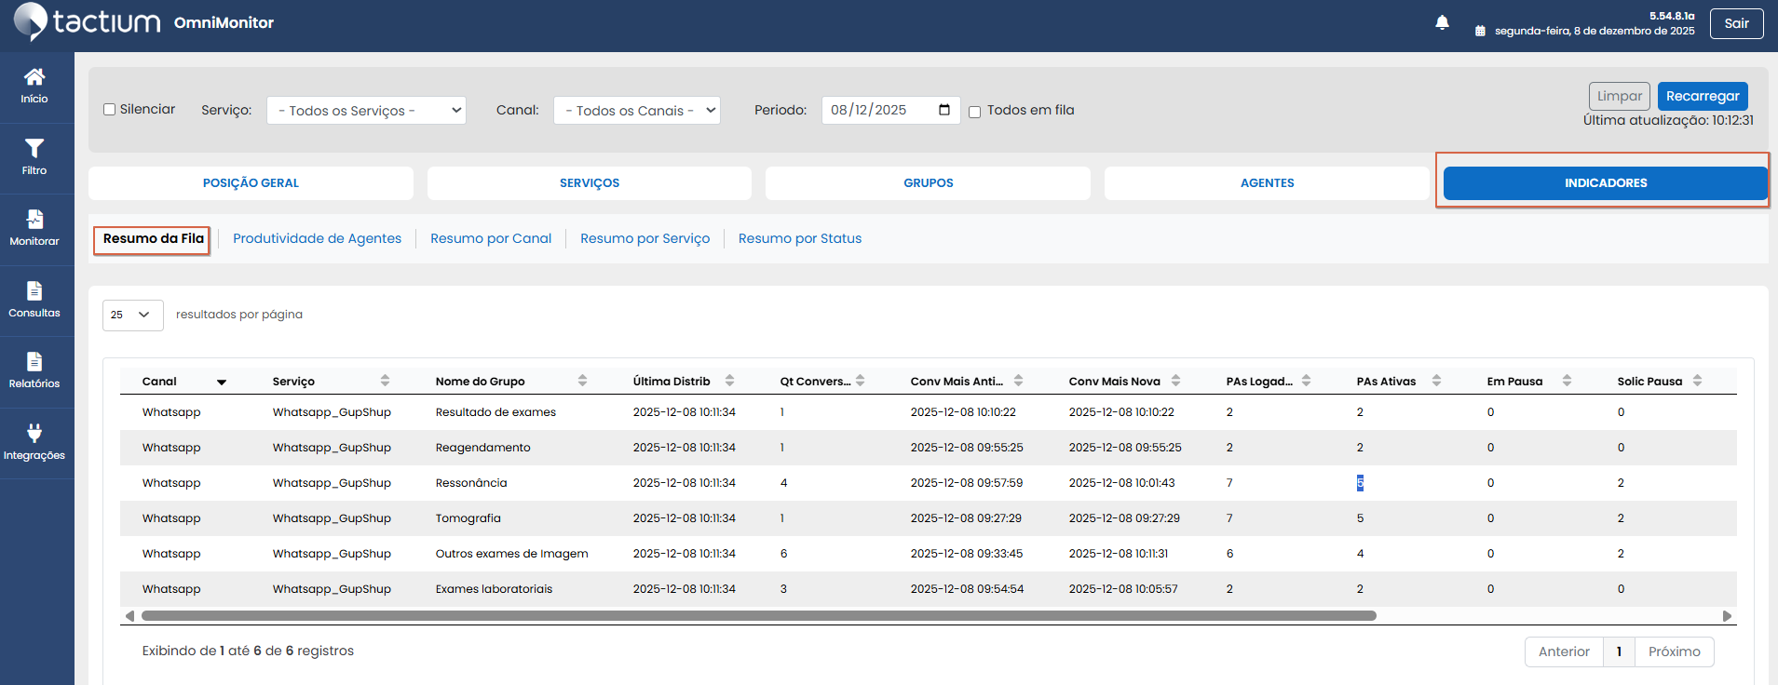Sort table by Nome do Grupo arrows
1778x685 pixels.
pos(582,381)
